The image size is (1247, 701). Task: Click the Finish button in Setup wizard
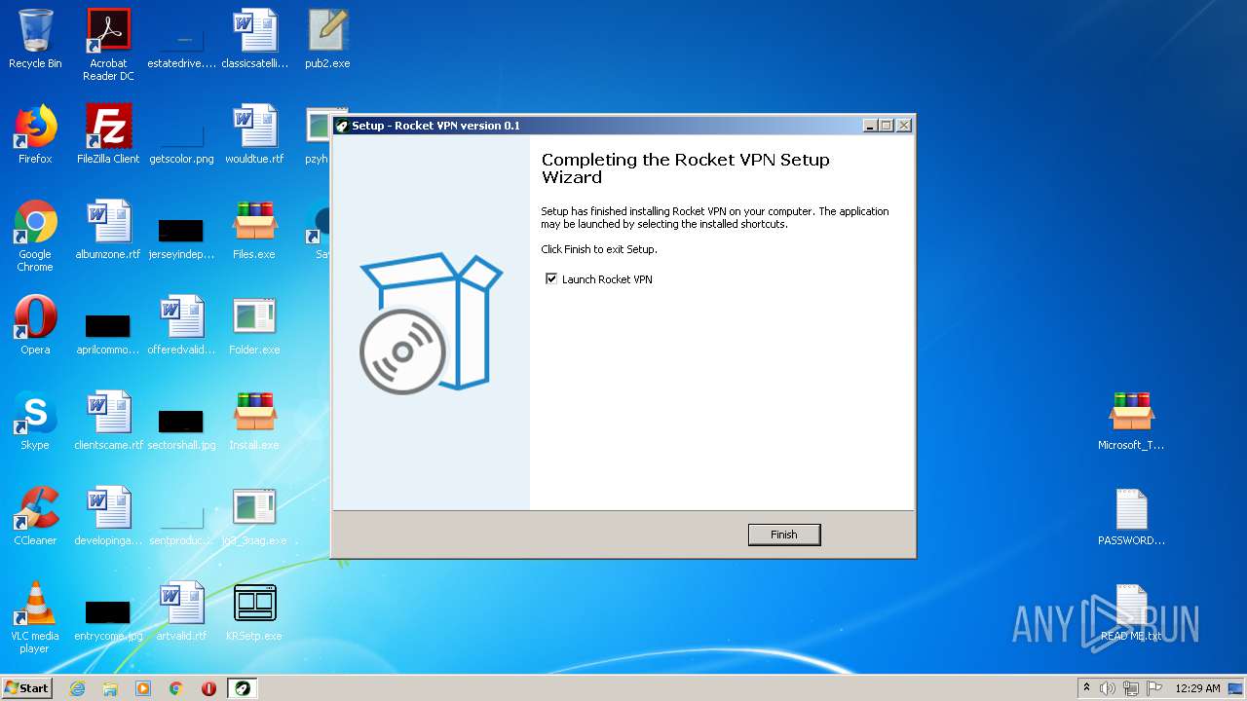(784, 535)
